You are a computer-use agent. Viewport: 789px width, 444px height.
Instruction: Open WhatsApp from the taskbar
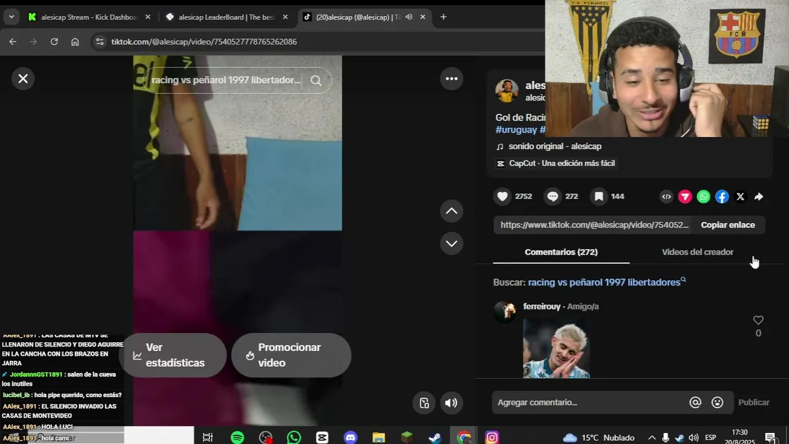[x=294, y=438]
